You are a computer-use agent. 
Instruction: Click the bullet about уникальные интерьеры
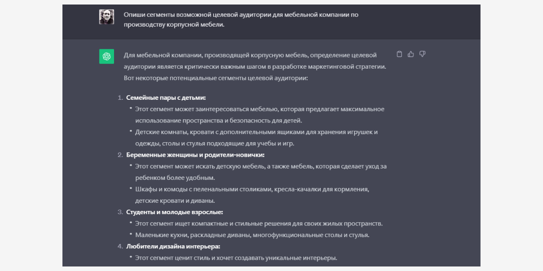point(236,258)
